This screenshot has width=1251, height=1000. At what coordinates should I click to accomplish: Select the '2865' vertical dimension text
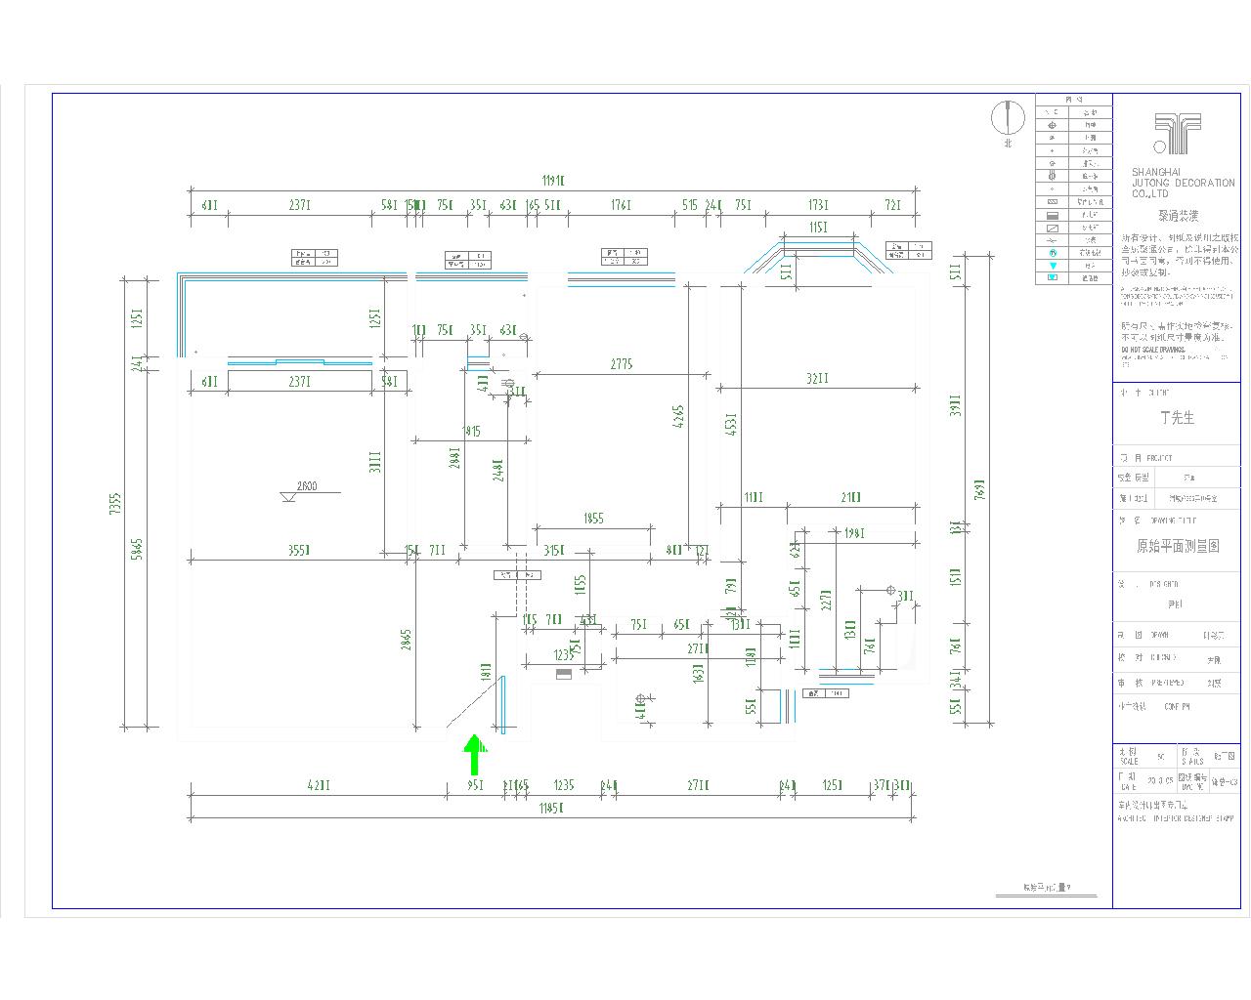click(x=407, y=640)
